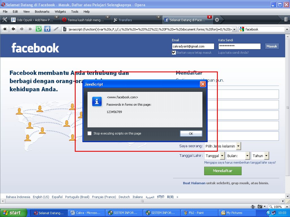Click the Opera panels wrench icon
This screenshot has height=217, width=290.
[x=5, y=20]
